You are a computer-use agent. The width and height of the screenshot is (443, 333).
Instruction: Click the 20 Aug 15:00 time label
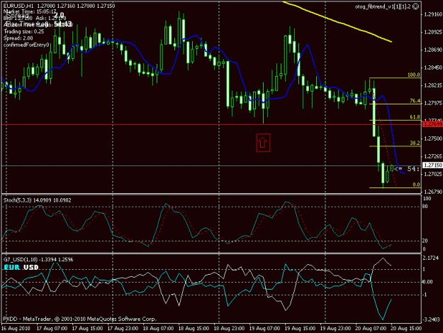click(406, 329)
